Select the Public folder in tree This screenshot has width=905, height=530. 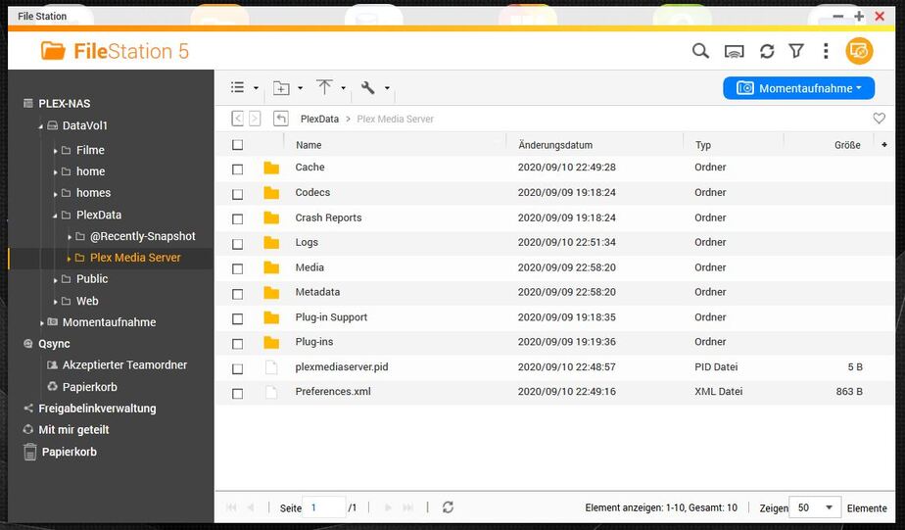pyautogui.click(x=92, y=279)
